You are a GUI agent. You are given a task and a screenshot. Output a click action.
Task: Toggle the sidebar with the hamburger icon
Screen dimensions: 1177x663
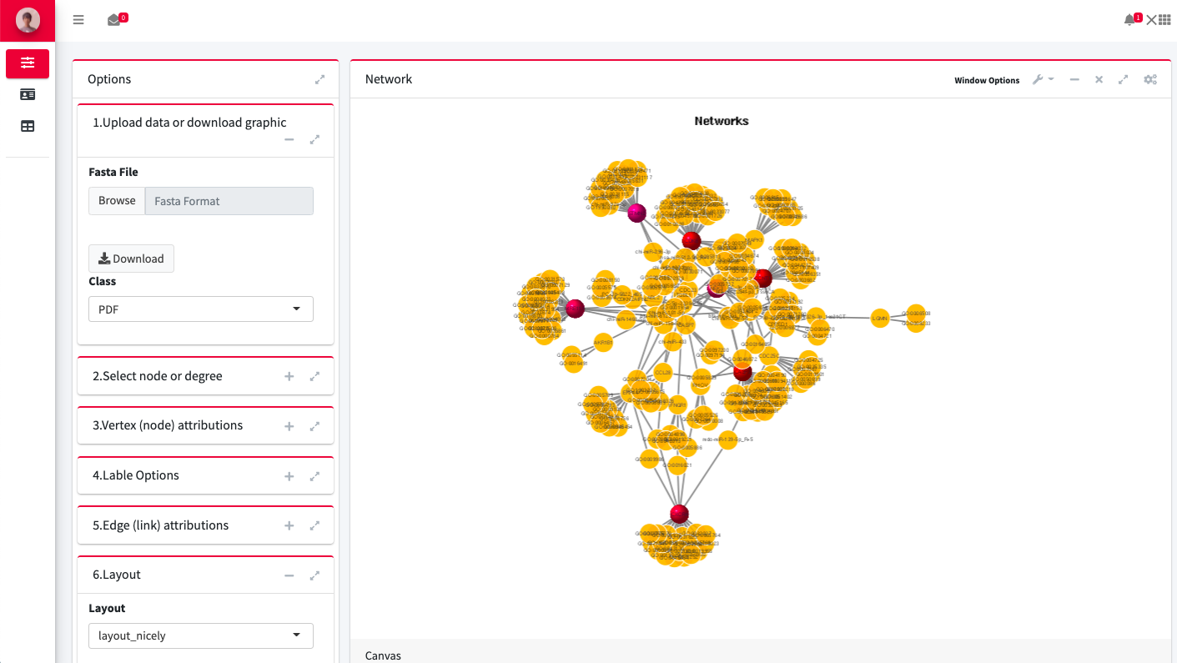(78, 20)
